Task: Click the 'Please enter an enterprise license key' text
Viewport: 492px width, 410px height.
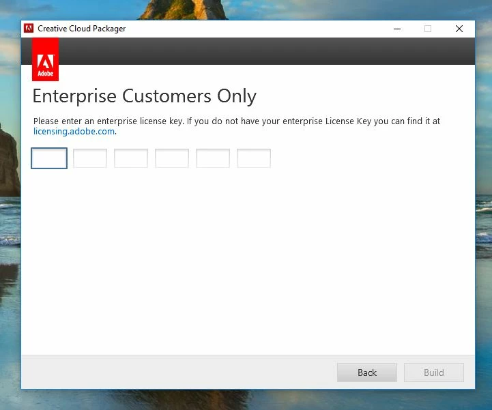Action: point(108,121)
